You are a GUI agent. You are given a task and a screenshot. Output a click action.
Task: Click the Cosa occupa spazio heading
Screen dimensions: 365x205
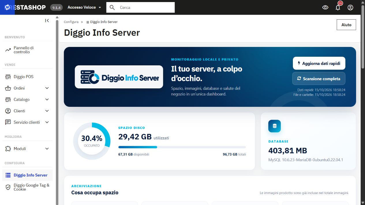click(x=95, y=193)
